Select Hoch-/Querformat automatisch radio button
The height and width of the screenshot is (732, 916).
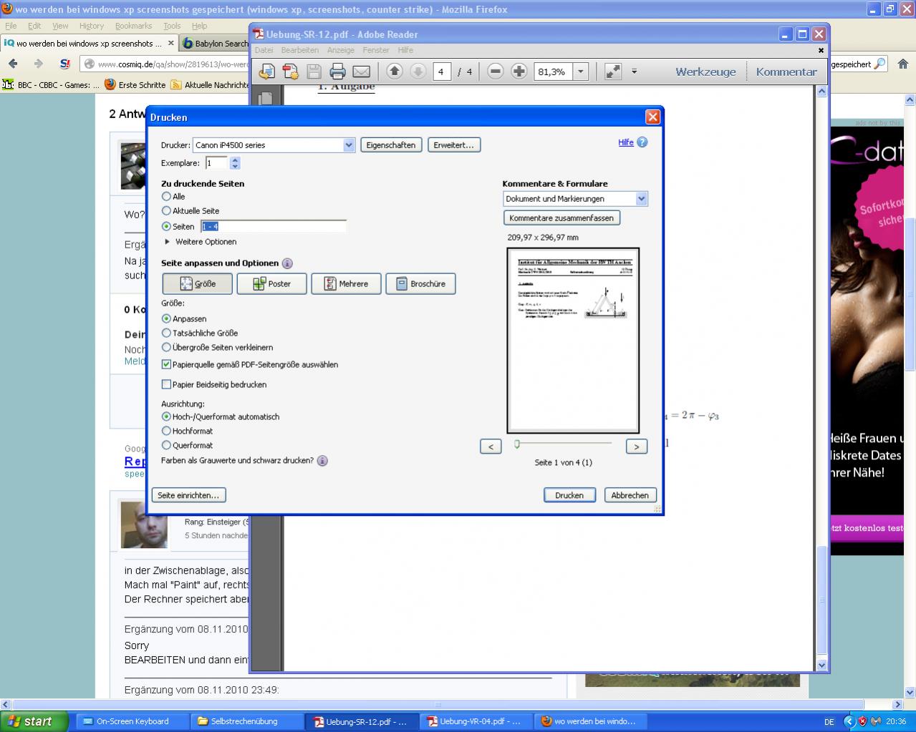click(167, 416)
